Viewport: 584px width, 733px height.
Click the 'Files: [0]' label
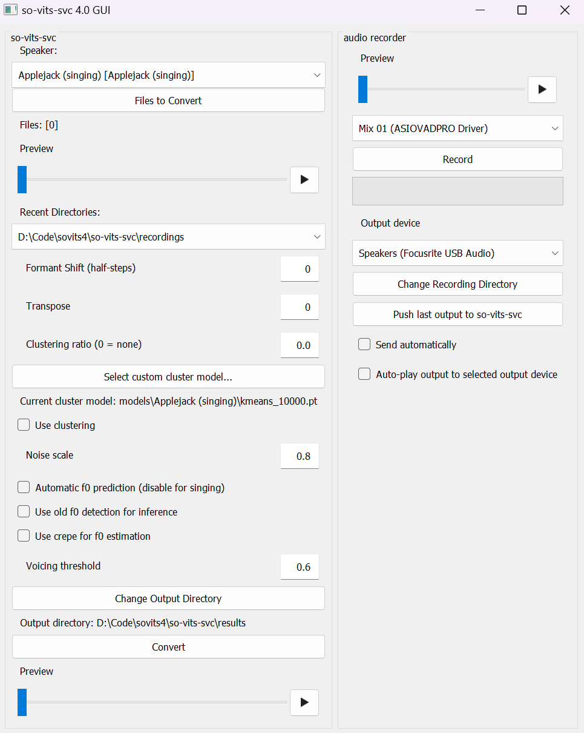(x=39, y=125)
